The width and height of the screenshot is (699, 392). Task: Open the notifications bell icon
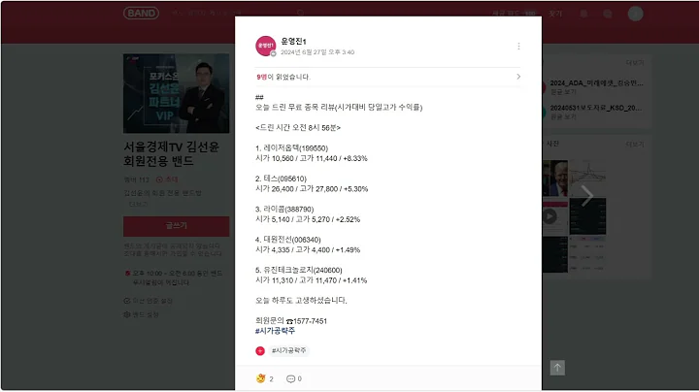pos(583,14)
